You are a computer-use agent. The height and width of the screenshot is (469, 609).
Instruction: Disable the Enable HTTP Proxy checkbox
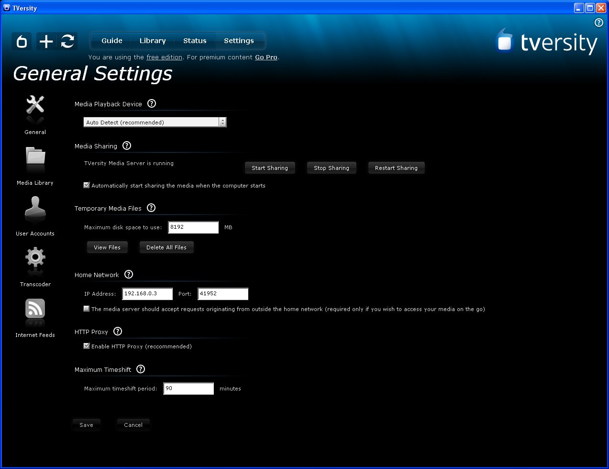click(x=87, y=346)
